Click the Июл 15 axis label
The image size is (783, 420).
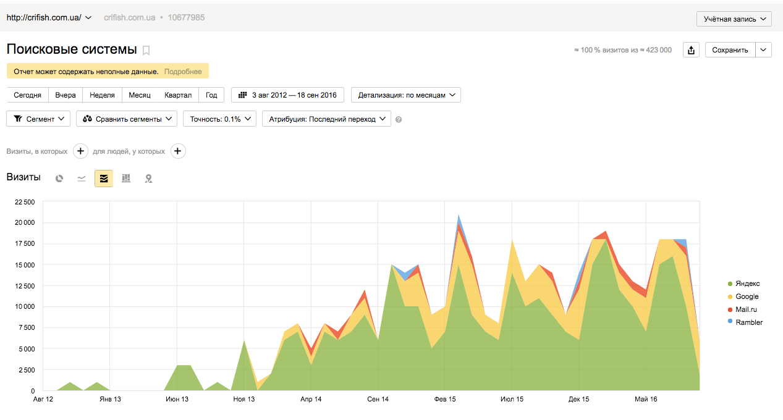512,400
